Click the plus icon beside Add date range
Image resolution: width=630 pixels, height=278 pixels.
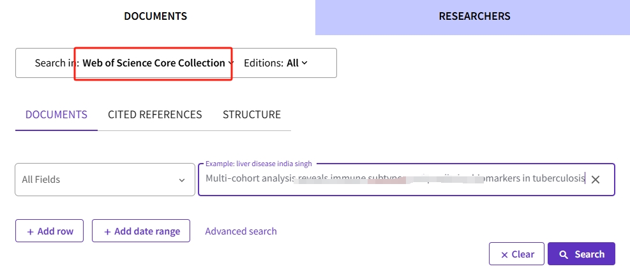point(107,231)
